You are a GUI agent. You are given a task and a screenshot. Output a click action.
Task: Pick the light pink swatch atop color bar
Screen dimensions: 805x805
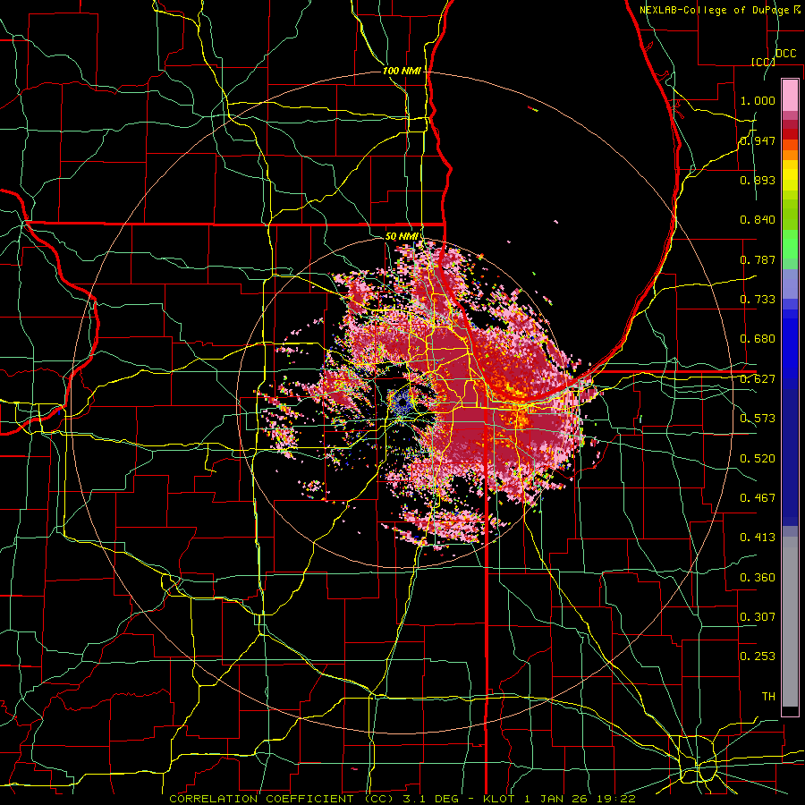(790, 95)
